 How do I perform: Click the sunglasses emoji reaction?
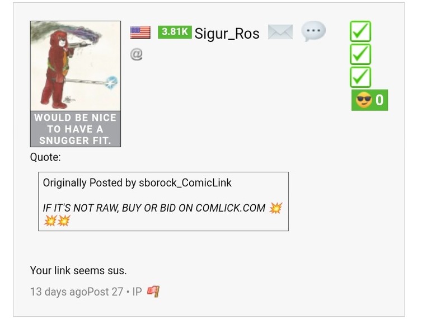pos(364,100)
